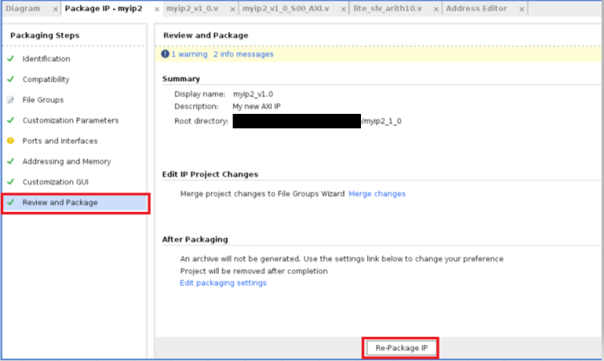Click the File Groups edit icon
The image size is (604, 361).
pyautogui.click(x=10, y=100)
